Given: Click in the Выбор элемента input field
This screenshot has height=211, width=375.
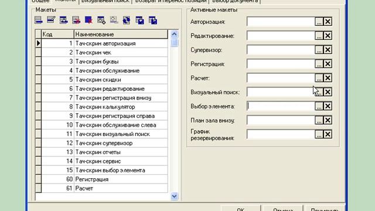Looking at the screenshot, I should tap(281, 106).
